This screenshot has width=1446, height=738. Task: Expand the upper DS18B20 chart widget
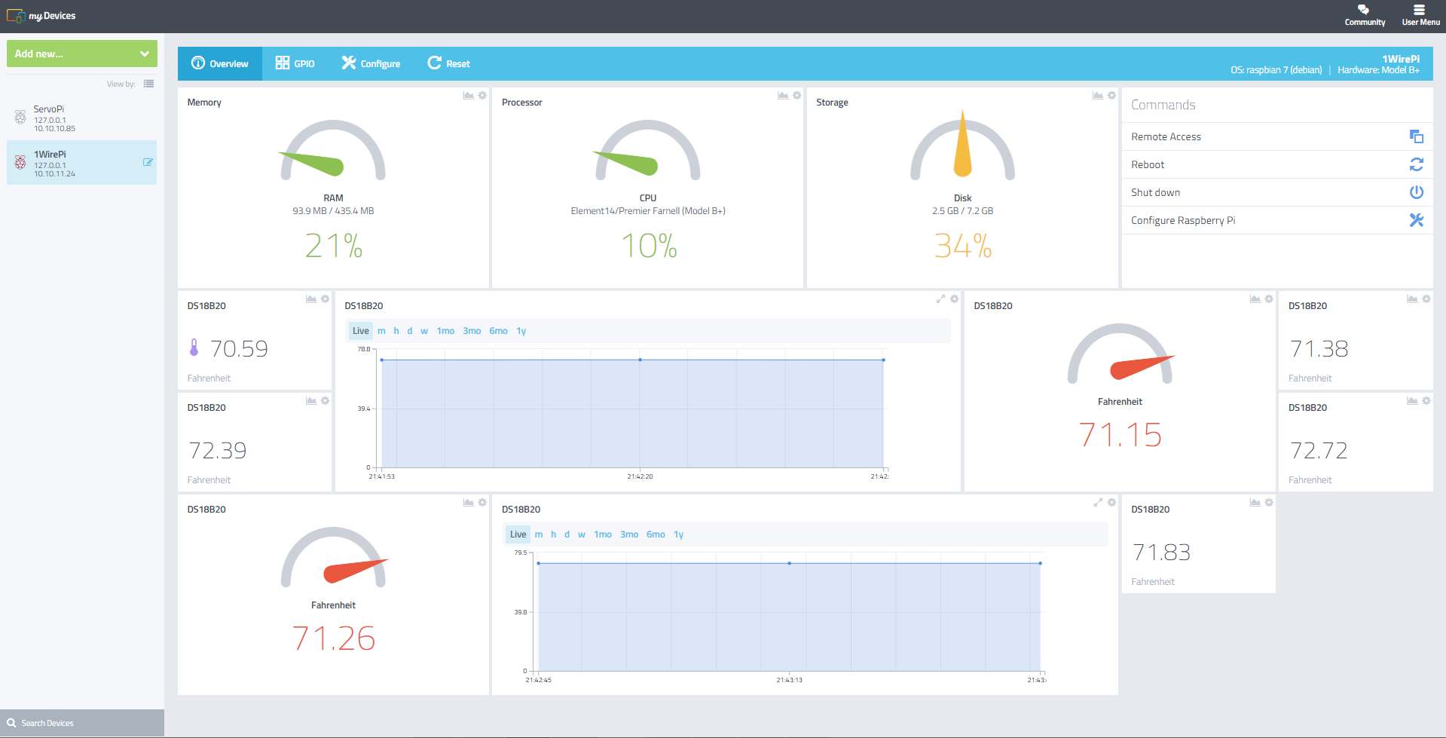click(940, 299)
